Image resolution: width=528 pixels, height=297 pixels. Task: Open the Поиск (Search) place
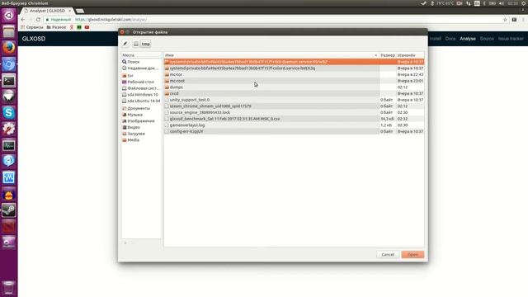141,62
